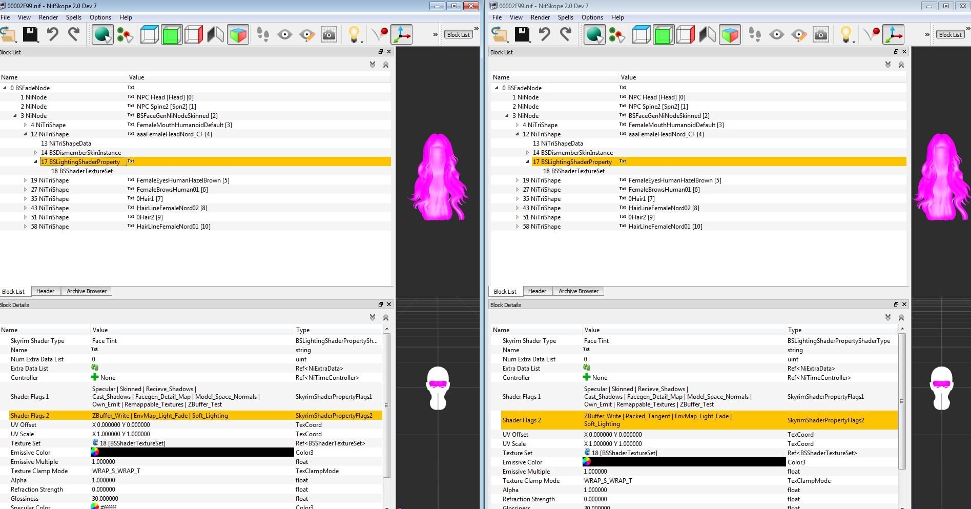The image size is (971, 509).
Task: Open the Options menu in right window
Action: pos(592,17)
